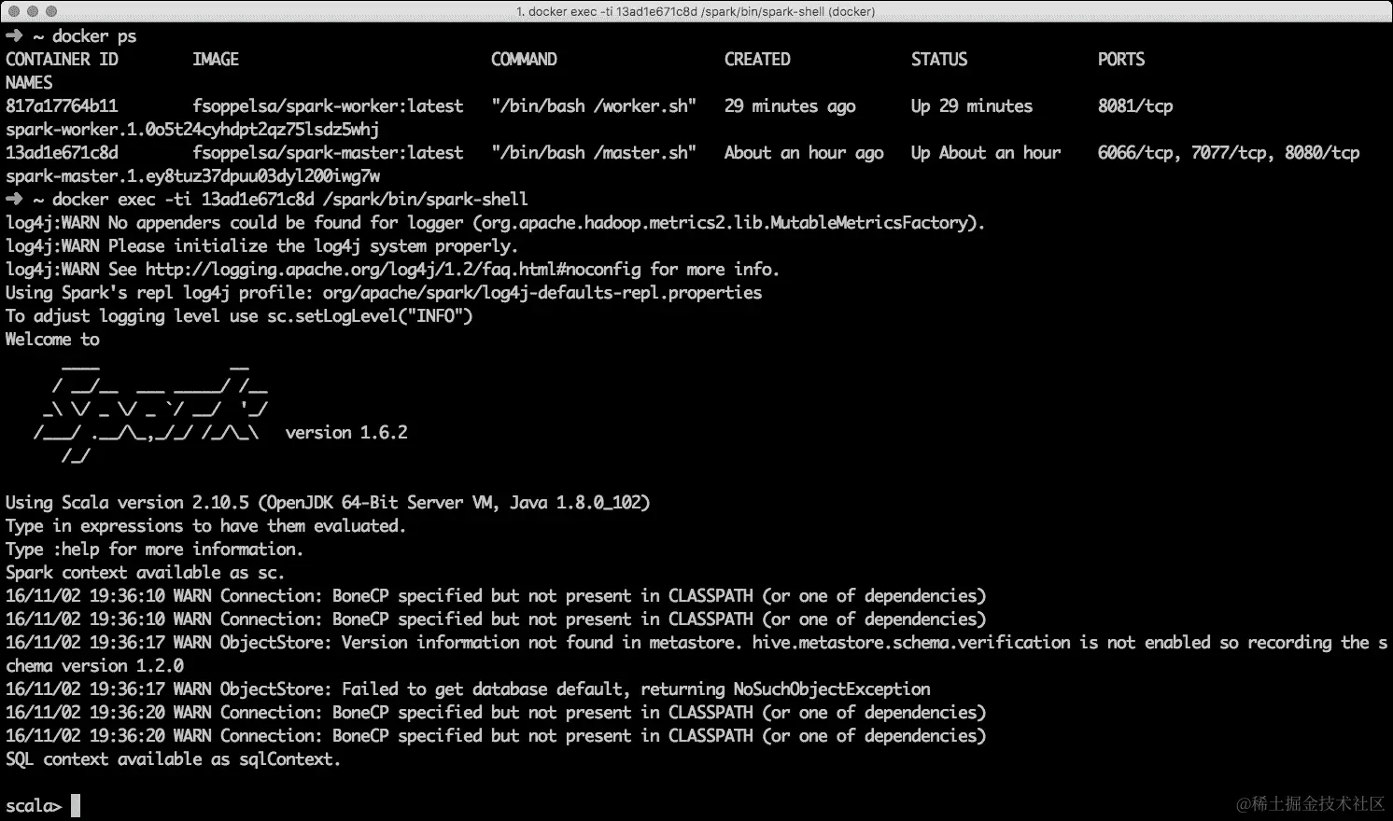Image resolution: width=1393 pixels, height=821 pixels.
Task: Click org.apache.hadoop.metrics2.lib.MutableMetricsFactory text
Action: click(x=725, y=222)
